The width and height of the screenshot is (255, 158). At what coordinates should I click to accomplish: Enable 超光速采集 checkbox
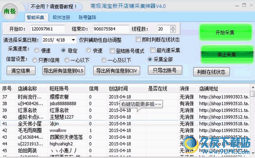(153, 50)
